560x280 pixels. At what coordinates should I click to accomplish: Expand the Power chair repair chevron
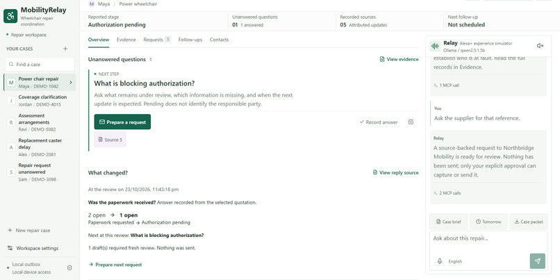[71, 83]
